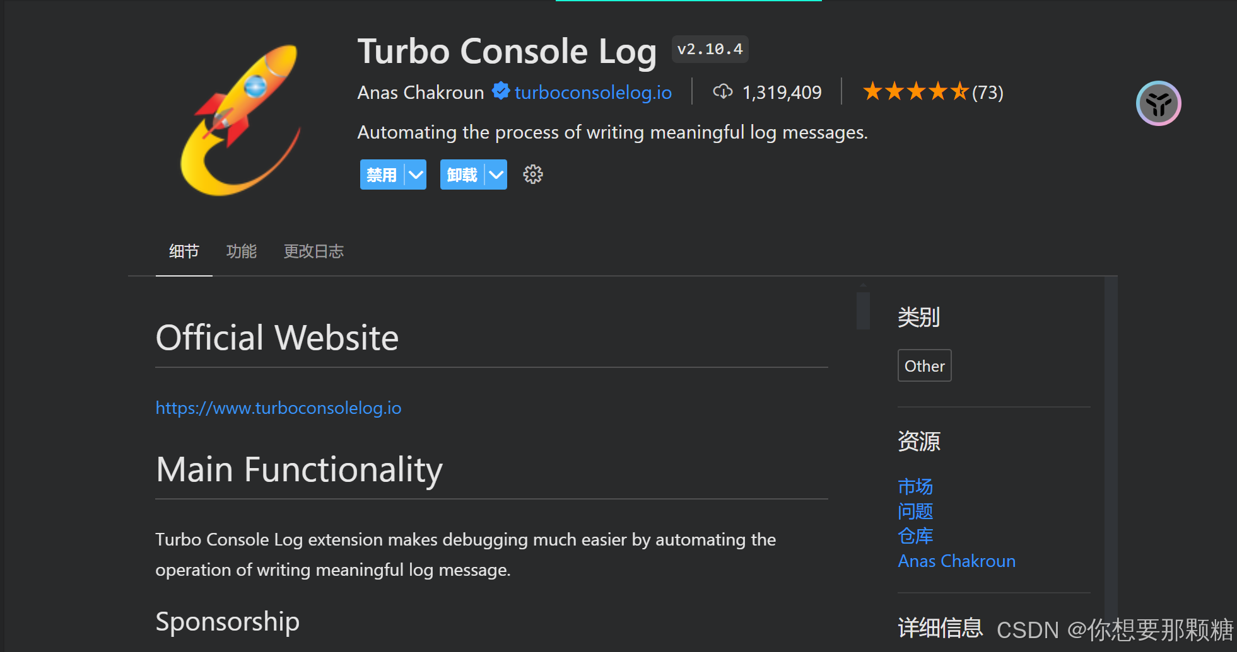Open the 市场 resource link
Screen dimensions: 1237x652
coord(915,486)
